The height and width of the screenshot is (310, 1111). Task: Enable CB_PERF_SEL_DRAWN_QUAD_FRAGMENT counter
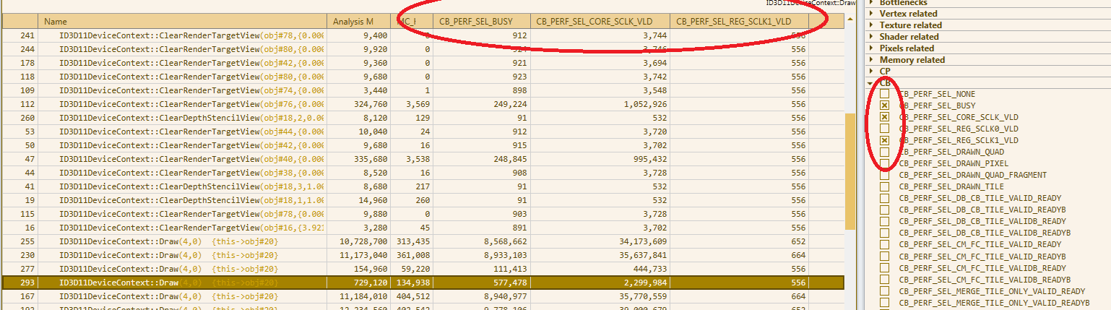pos(884,175)
